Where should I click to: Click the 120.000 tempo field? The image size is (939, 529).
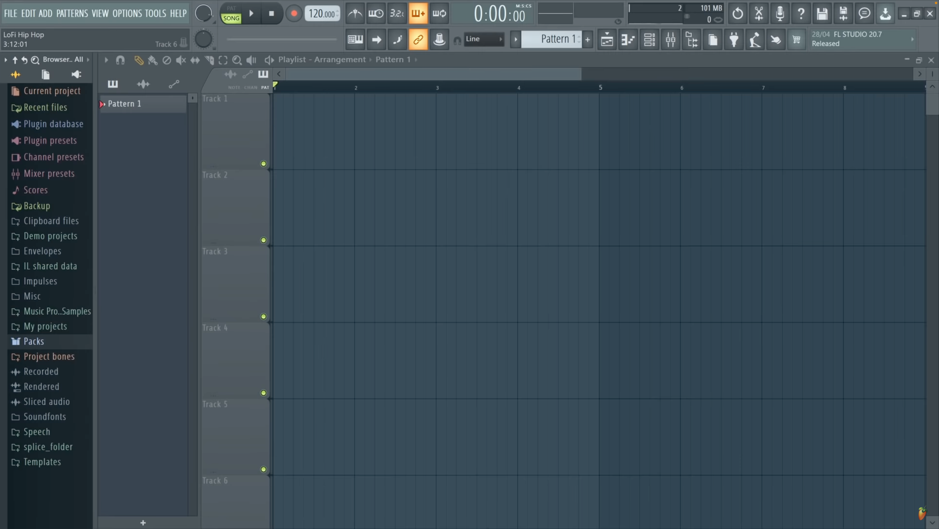click(322, 14)
